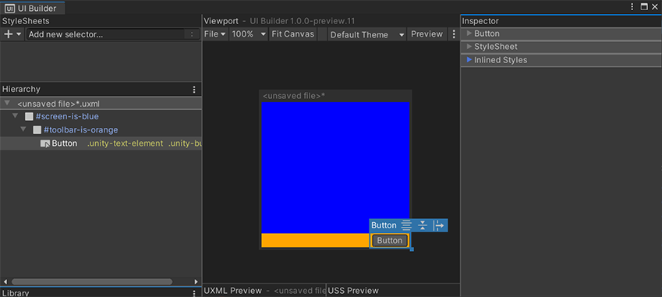Screen dimensions: 662x297
Task: Select the blue screen area in canvas
Action: pos(335,168)
